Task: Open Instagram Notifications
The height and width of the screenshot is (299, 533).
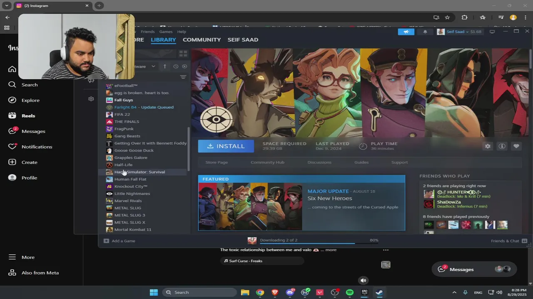Action: tap(31, 147)
